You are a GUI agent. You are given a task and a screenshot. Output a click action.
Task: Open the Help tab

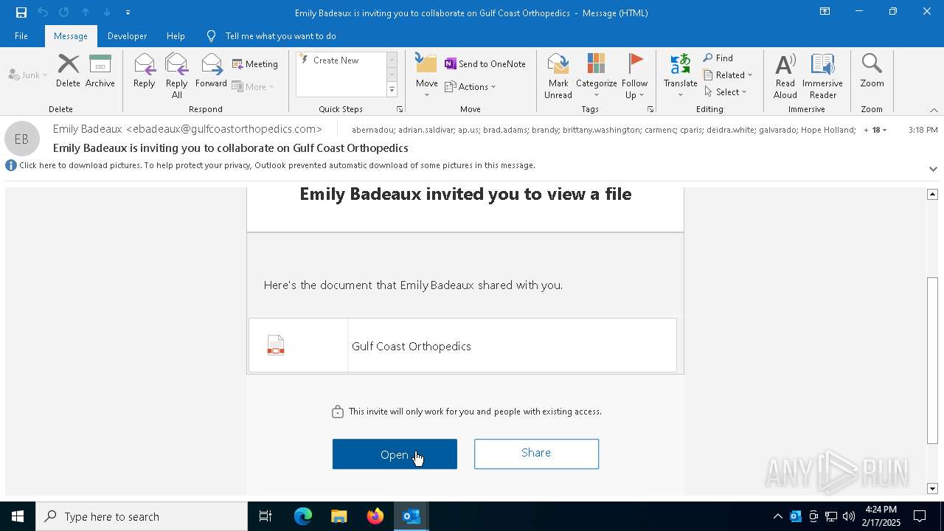[x=176, y=36]
